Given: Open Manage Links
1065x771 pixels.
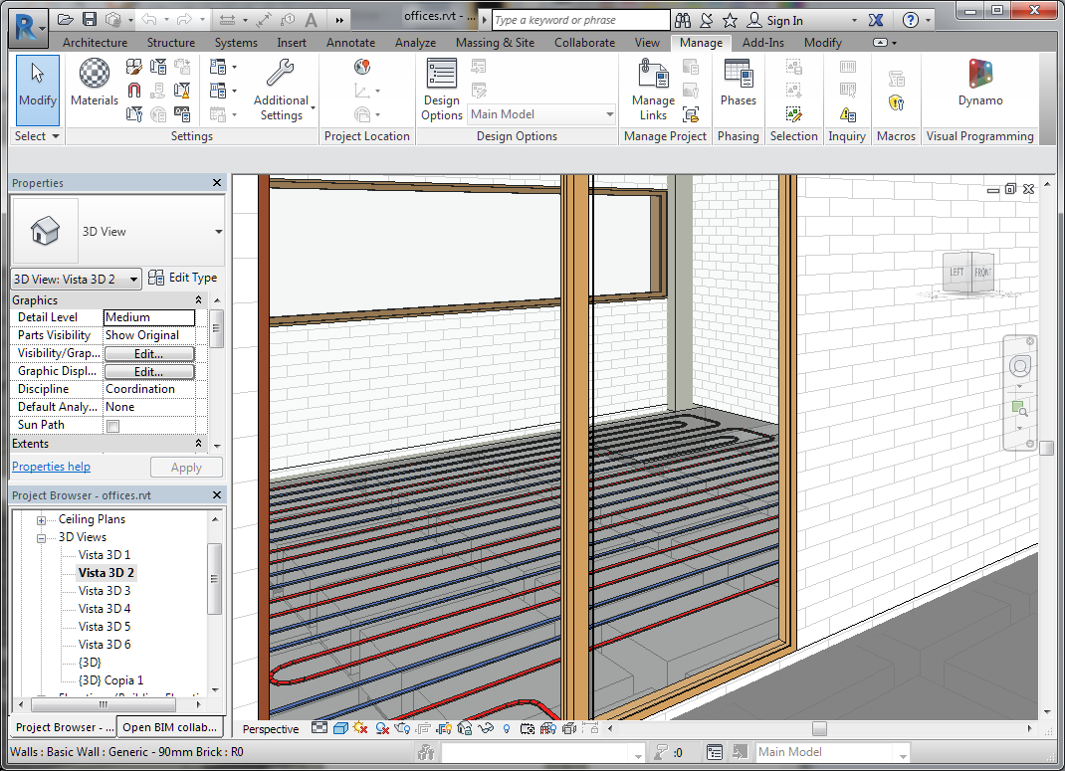Looking at the screenshot, I should [653, 90].
